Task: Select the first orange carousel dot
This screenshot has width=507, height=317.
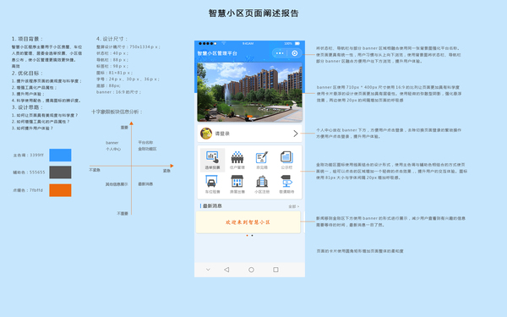Action: [x=247, y=236]
